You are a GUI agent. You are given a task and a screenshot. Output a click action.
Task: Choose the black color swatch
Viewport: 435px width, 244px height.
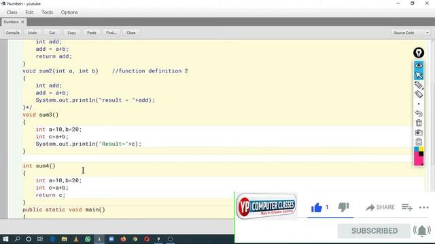tap(421, 154)
